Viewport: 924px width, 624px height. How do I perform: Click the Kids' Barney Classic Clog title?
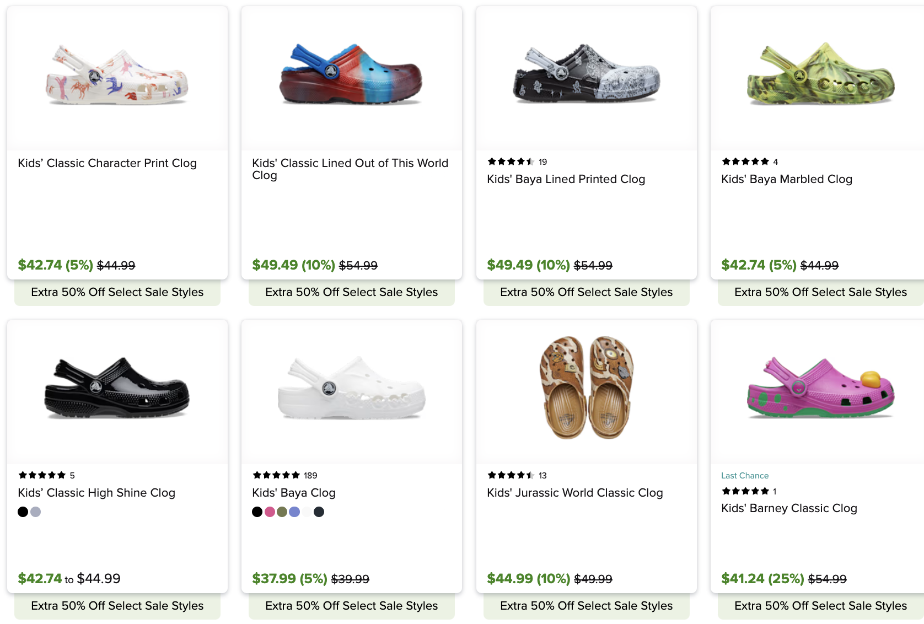click(789, 508)
